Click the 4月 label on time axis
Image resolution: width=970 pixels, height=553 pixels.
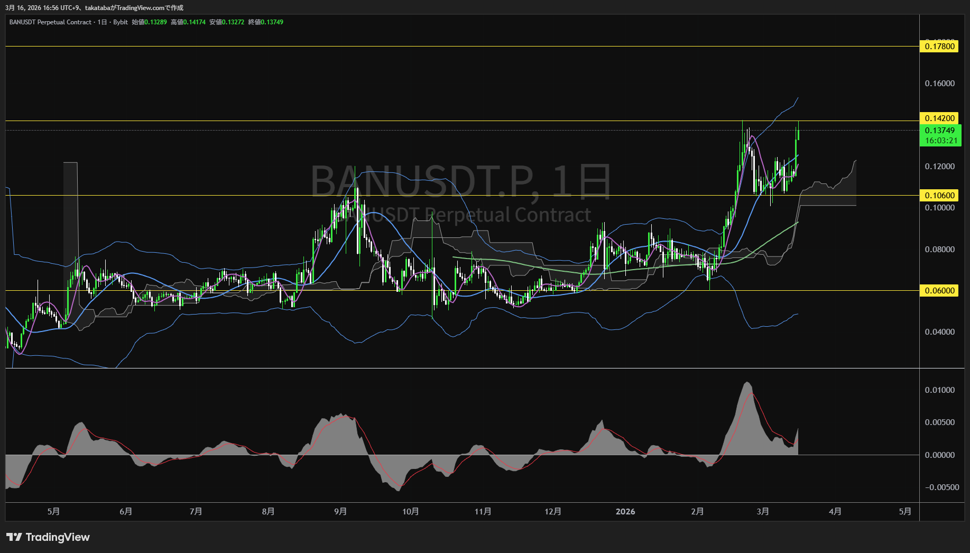click(x=835, y=512)
